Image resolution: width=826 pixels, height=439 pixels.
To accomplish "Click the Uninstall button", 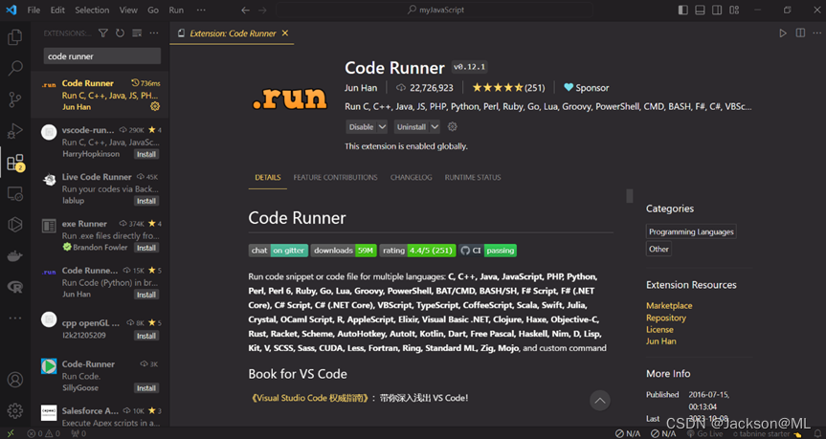I will click(x=412, y=127).
